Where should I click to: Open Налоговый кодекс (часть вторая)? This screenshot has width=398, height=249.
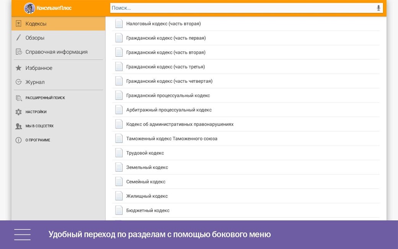click(x=163, y=24)
